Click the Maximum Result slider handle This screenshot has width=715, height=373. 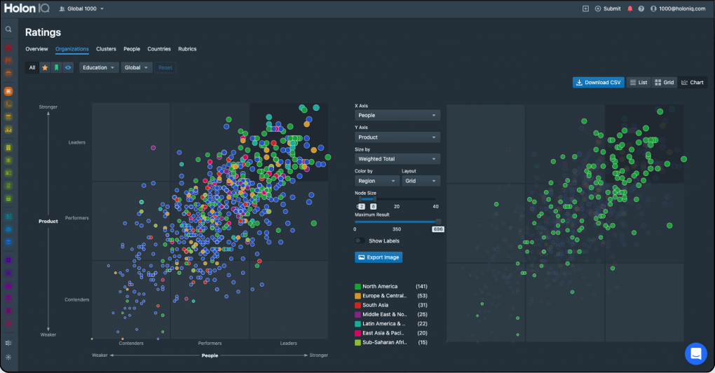click(439, 222)
